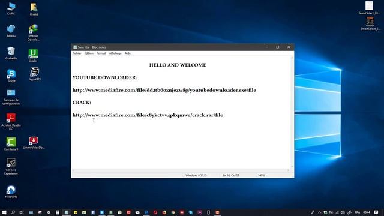
Task: Open Task View on the taskbar
Action: (x=22, y=212)
